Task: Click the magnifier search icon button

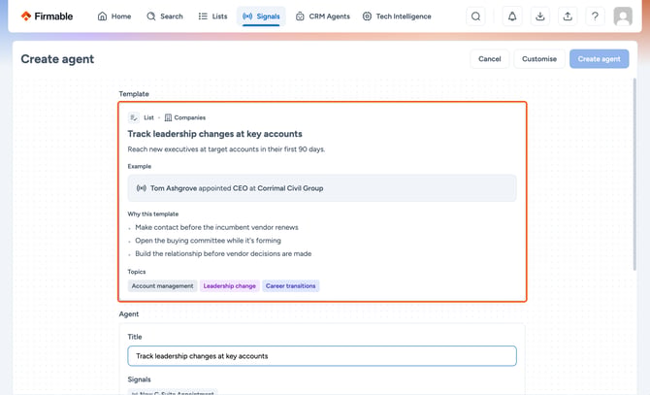Action: [476, 16]
